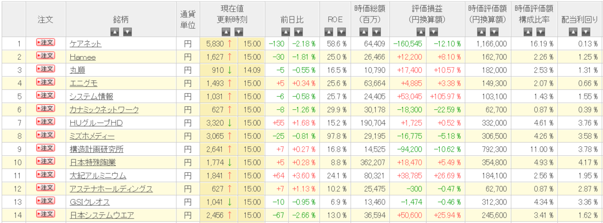The image size is (603, 223).
Task: Select the 4.17 % dividend yield cell
Action: pyautogui.click(x=579, y=162)
